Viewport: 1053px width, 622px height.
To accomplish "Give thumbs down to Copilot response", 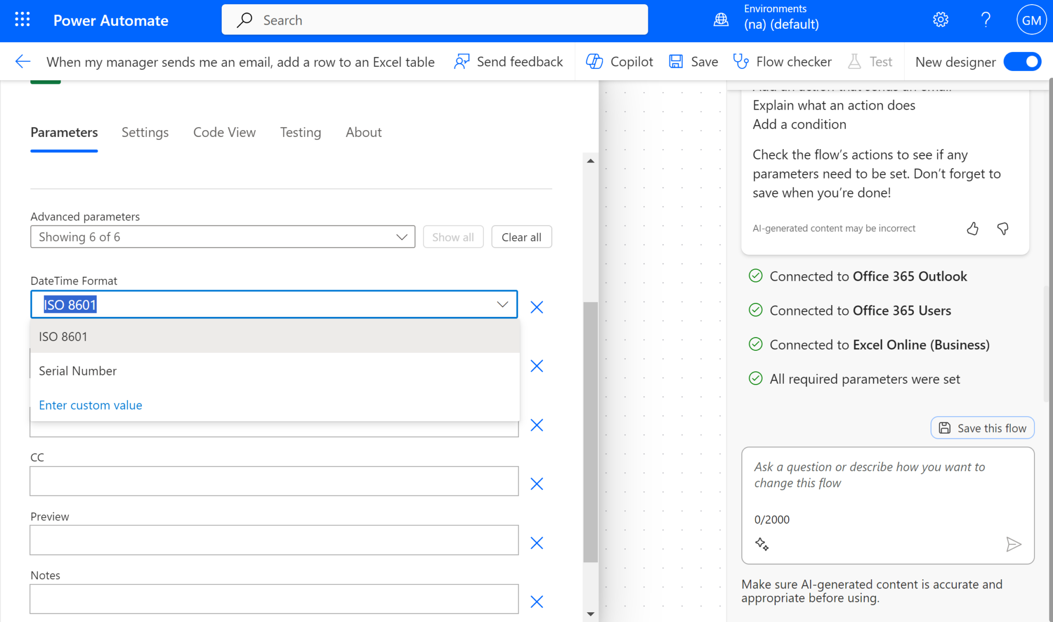I will 1003,228.
